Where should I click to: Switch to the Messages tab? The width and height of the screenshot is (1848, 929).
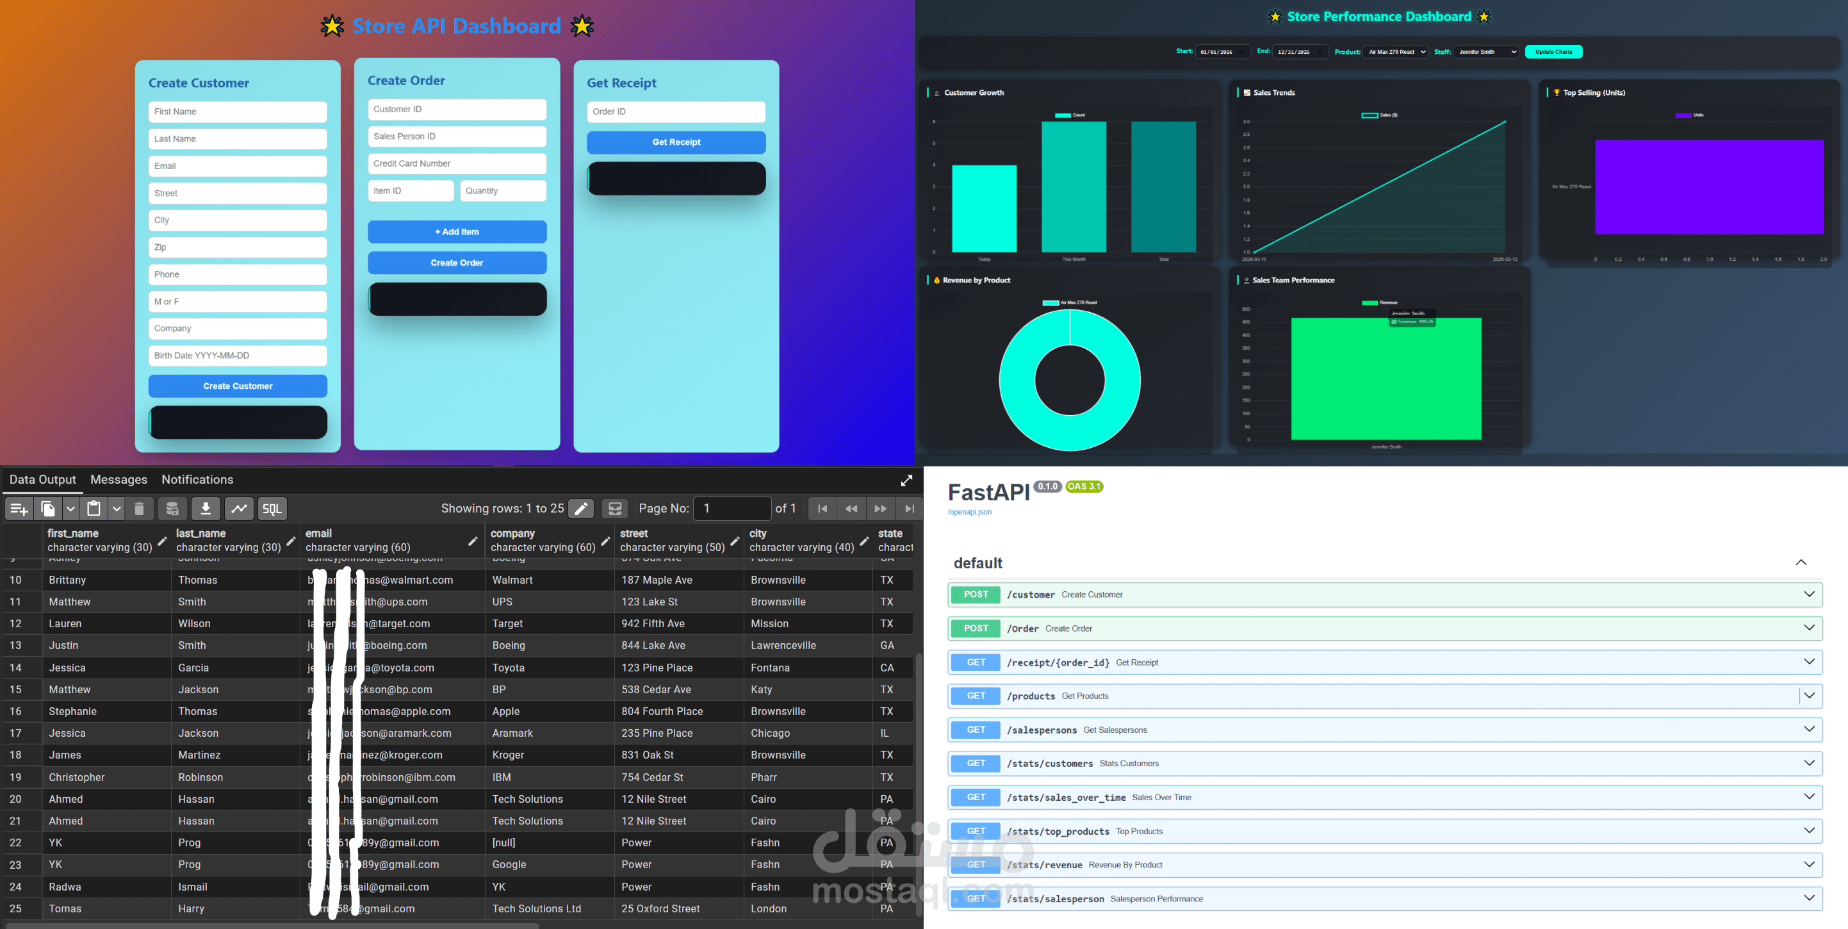pos(119,479)
